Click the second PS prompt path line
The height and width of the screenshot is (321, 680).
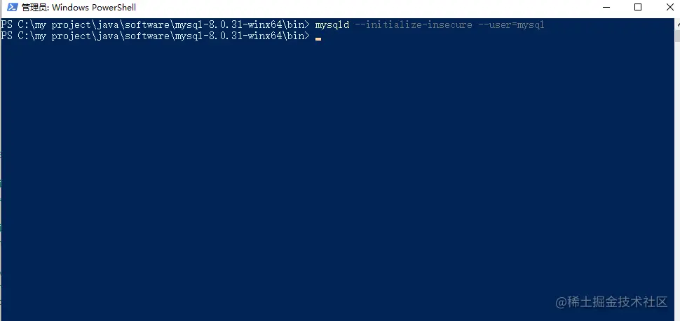point(155,36)
